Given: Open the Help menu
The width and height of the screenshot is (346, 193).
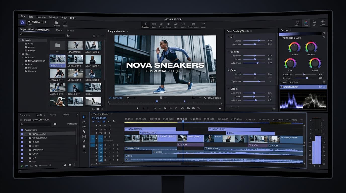Looking at the screenshot, I should pyautogui.click(x=73, y=18).
